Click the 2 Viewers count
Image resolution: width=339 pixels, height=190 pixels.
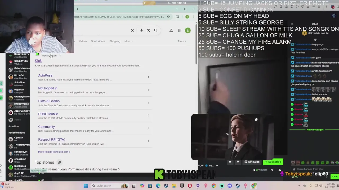coord(260,170)
